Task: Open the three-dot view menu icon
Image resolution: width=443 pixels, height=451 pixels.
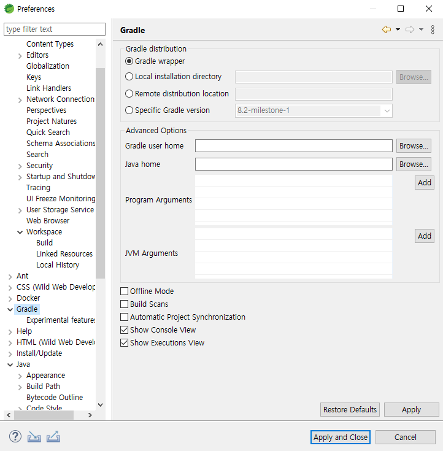Action: 433,29
